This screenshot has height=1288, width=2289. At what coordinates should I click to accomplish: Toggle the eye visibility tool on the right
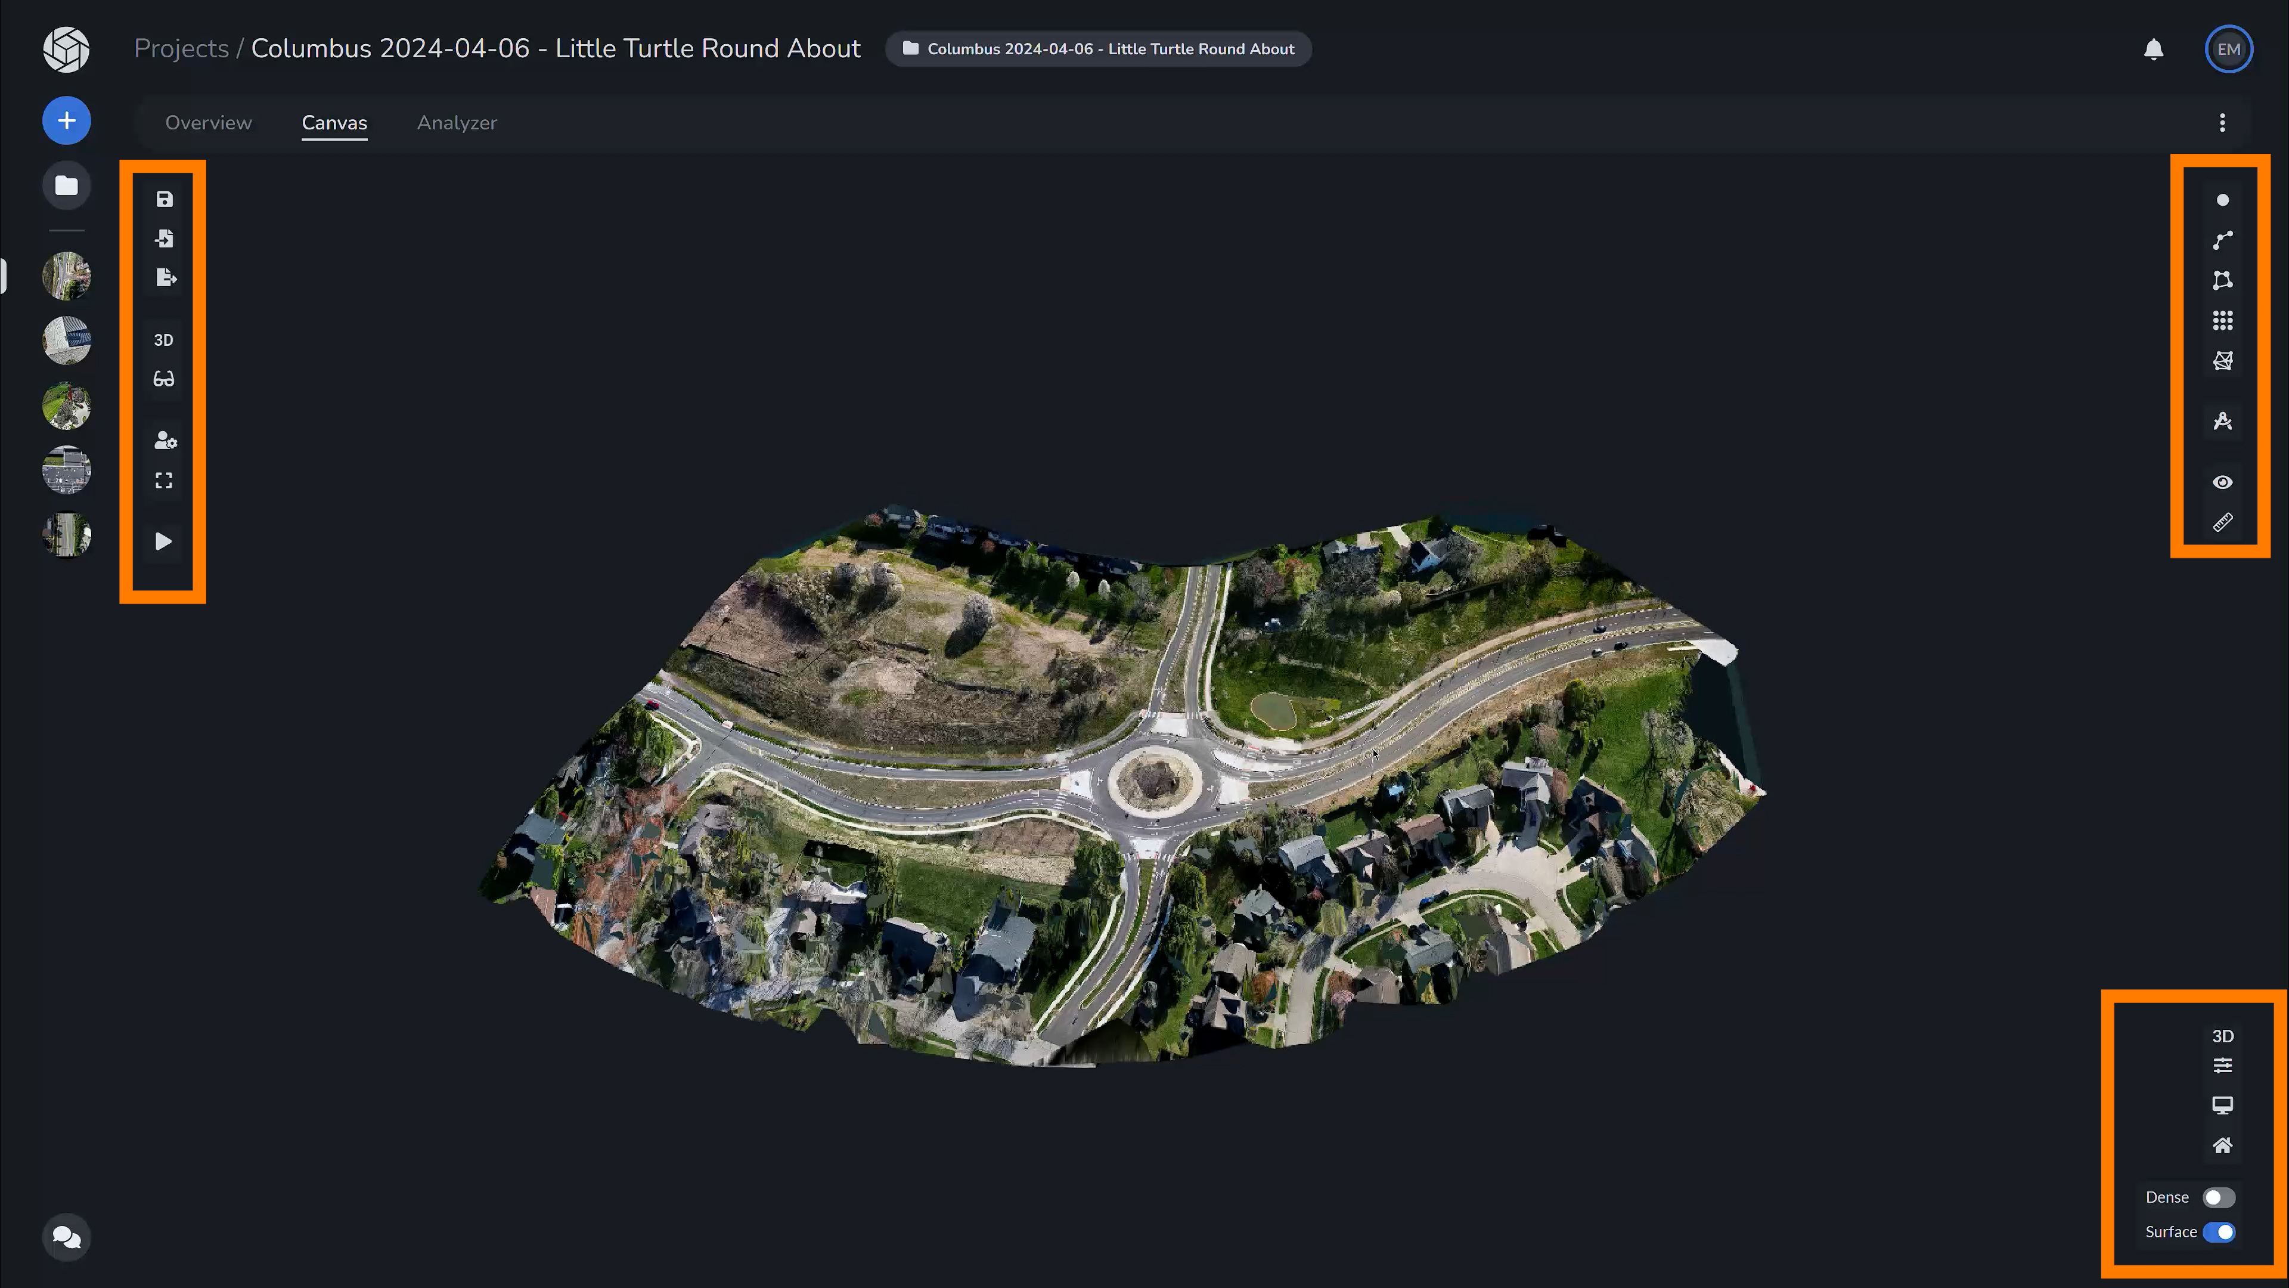point(2222,482)
